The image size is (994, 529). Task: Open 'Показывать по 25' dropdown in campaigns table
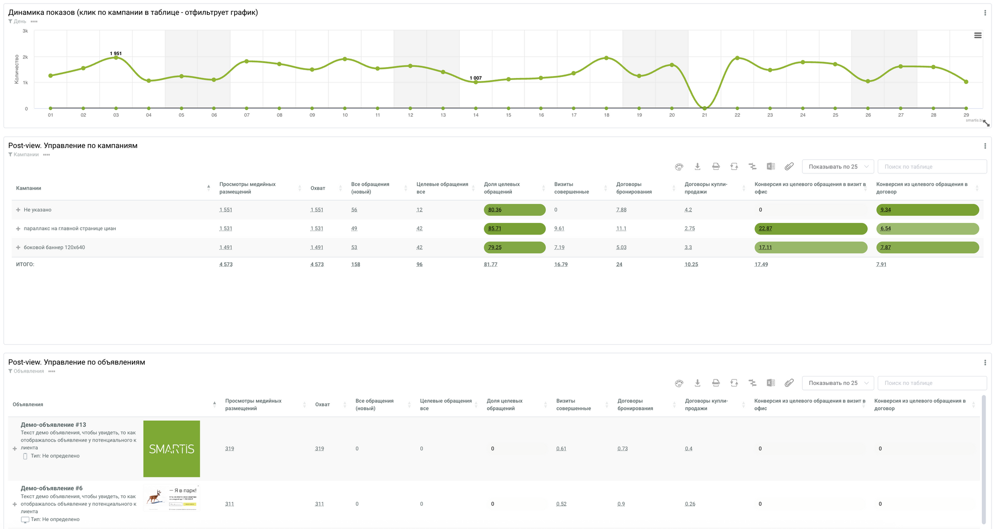coord(837,167)
